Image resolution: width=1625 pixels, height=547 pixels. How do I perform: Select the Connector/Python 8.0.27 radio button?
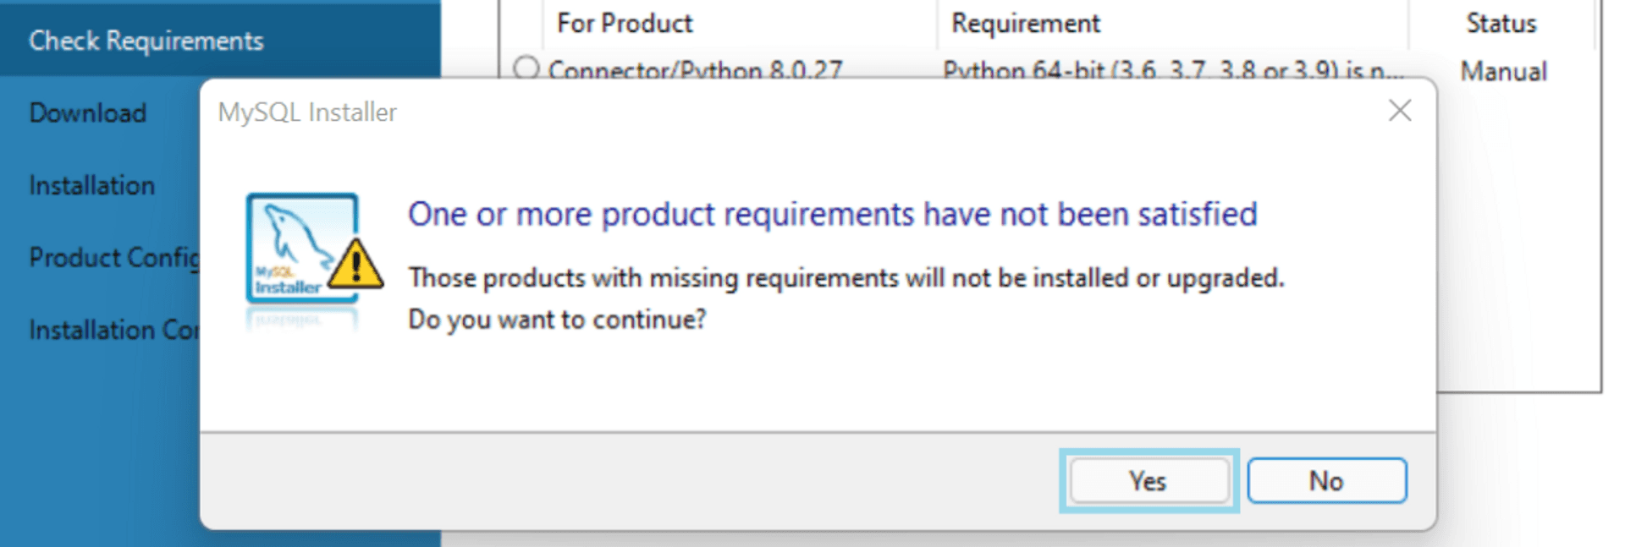(526, 67)
